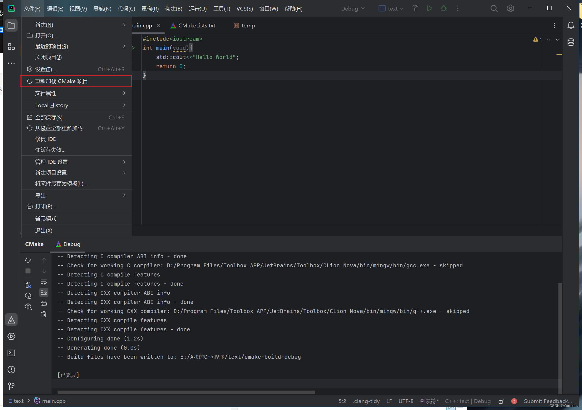The image size is (582, 410).
Task: Choose 全部保存(S) menu item
Action: 76,117
